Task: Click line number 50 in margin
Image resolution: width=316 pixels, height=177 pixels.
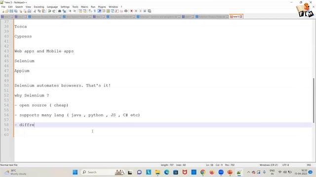Action: point(6,86)
